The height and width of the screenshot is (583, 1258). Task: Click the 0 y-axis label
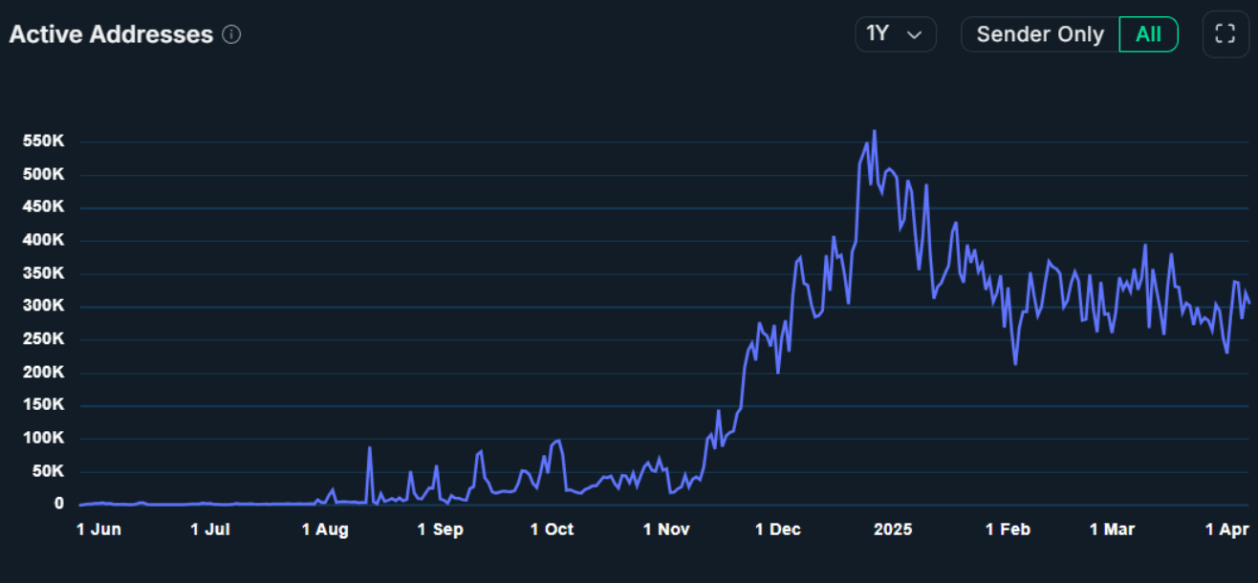coord(58,504)
